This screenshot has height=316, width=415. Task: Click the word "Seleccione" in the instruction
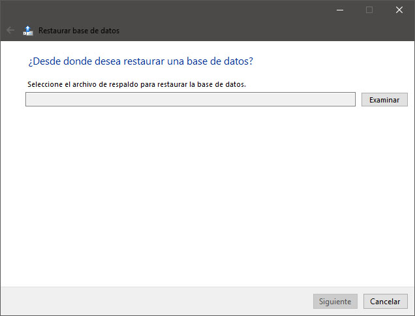(45, 84)
